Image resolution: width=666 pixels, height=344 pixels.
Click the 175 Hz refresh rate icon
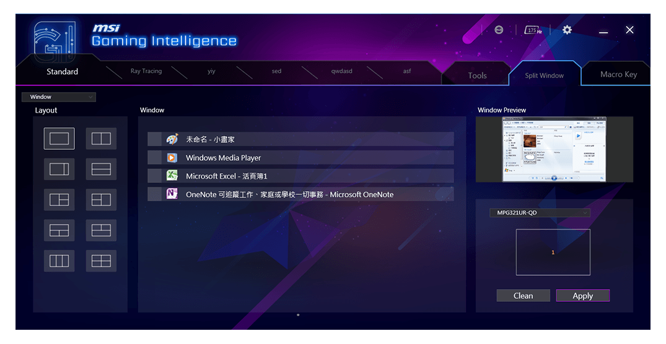point(533,30)
